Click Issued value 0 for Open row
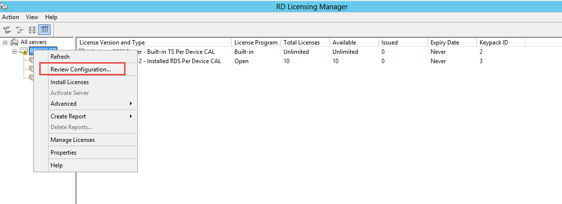The image size is (562, 204). coord(383,61)
